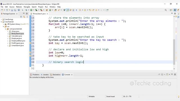180x101 pixels.
Task: Close the BinarySearch.java editor tab
Action: coord(47,14)
